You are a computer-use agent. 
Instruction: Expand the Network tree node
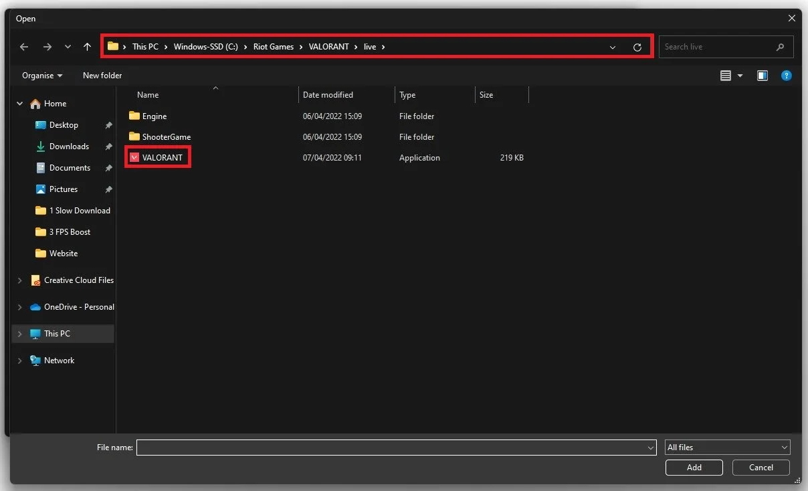coord(19,361)
